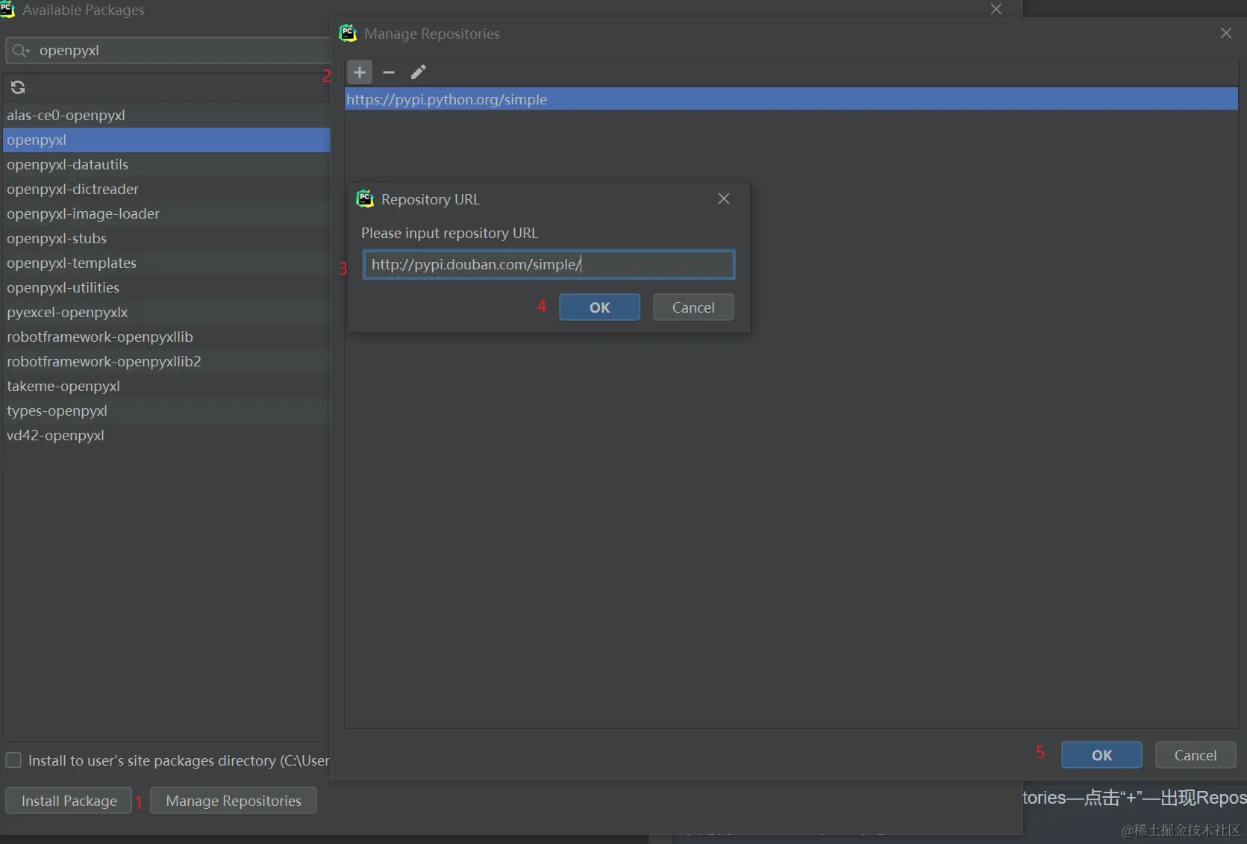
Task: Select takeme-openpyxl package
Action: (166, 386)
